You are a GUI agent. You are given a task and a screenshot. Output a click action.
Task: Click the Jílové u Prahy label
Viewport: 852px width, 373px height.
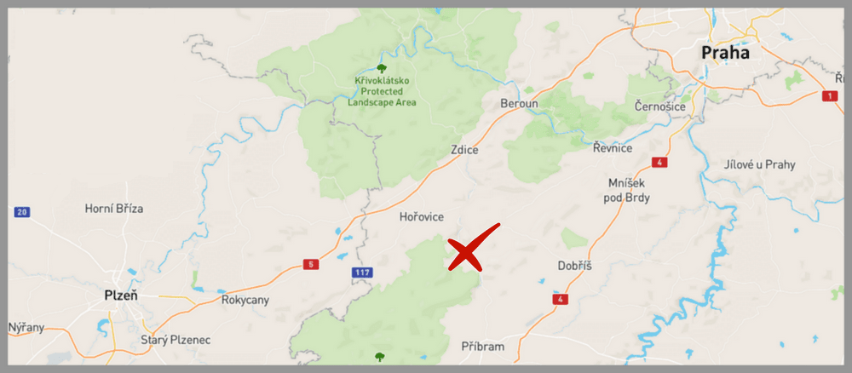coord(760,164)
